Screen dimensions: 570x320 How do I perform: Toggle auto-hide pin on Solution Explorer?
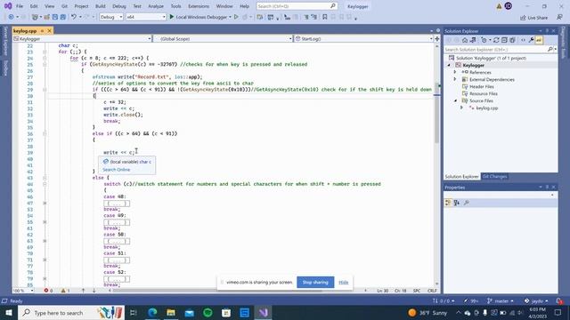(547, 31)
